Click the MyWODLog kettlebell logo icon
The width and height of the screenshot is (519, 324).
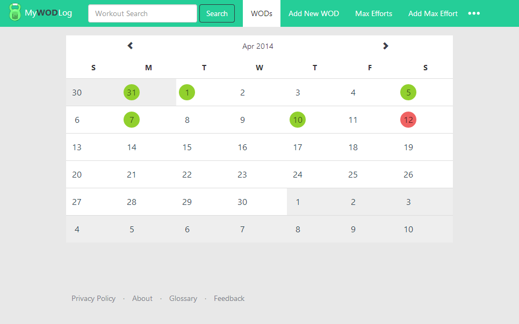coord(15,12)
